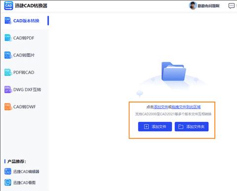The width and height of the screenshot is (237, 191).
Task: Click the 产品推荐 heading
Action: click(17, 161)
